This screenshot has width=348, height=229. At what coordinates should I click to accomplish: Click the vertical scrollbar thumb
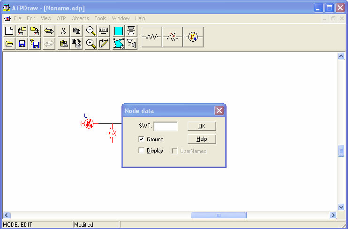(x=341, y=151)
